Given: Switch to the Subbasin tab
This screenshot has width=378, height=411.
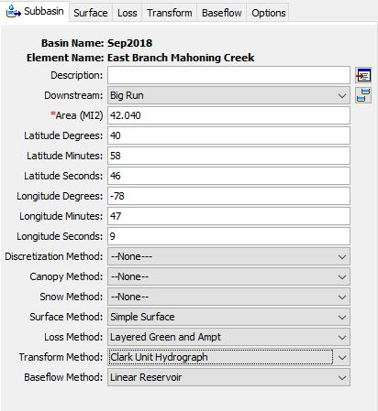Looking at the screenshot, I should 35,12.
